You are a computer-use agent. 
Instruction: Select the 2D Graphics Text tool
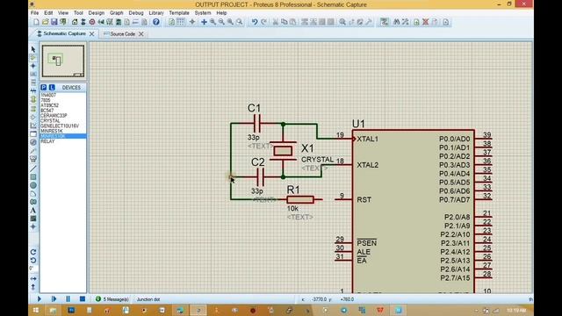pyautogui.click(x=33, y=211)
